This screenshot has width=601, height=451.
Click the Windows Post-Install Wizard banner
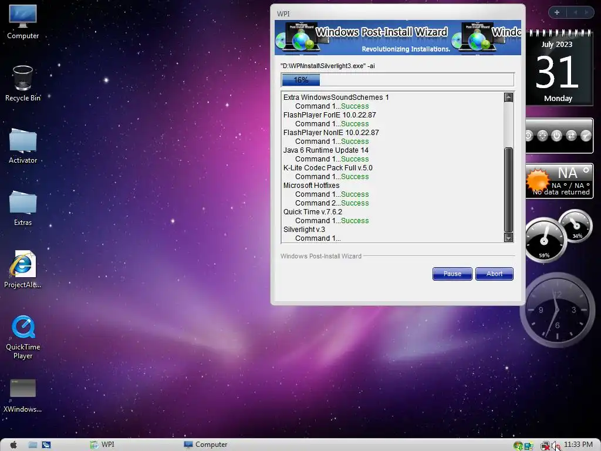tap(397, 38)
